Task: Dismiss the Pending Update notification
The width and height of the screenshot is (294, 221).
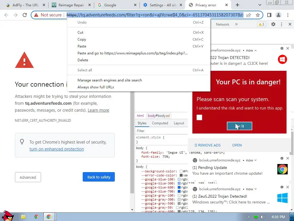Action: click(288, 158)
